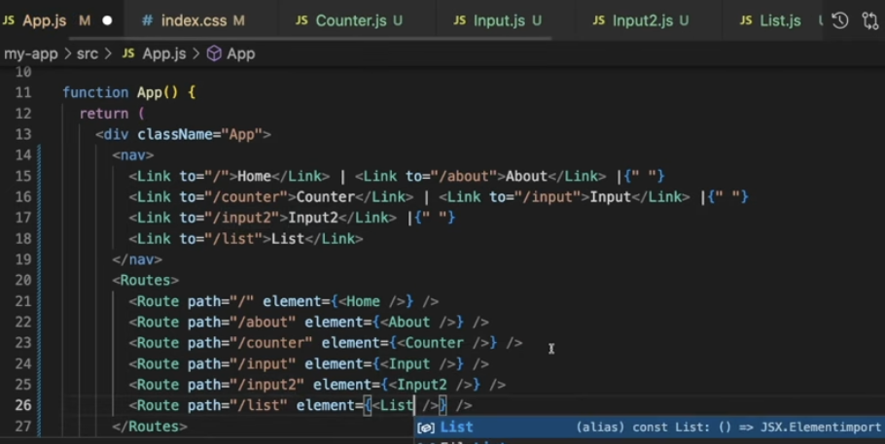
Task: Click 'Home' link text on line 15
Action: (254, 176)
